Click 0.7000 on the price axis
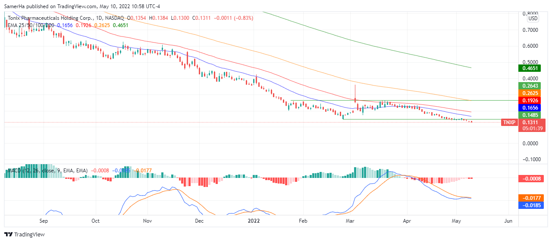This screenshot has width=552, height=242. pos(529,30)
